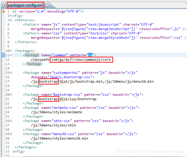
Task: Click the "skin-css" package name
Action: (62, 121)
